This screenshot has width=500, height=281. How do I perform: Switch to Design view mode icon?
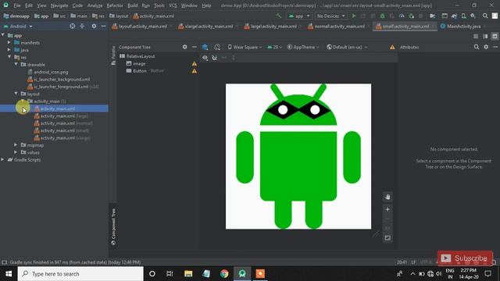tap(495, 37)
